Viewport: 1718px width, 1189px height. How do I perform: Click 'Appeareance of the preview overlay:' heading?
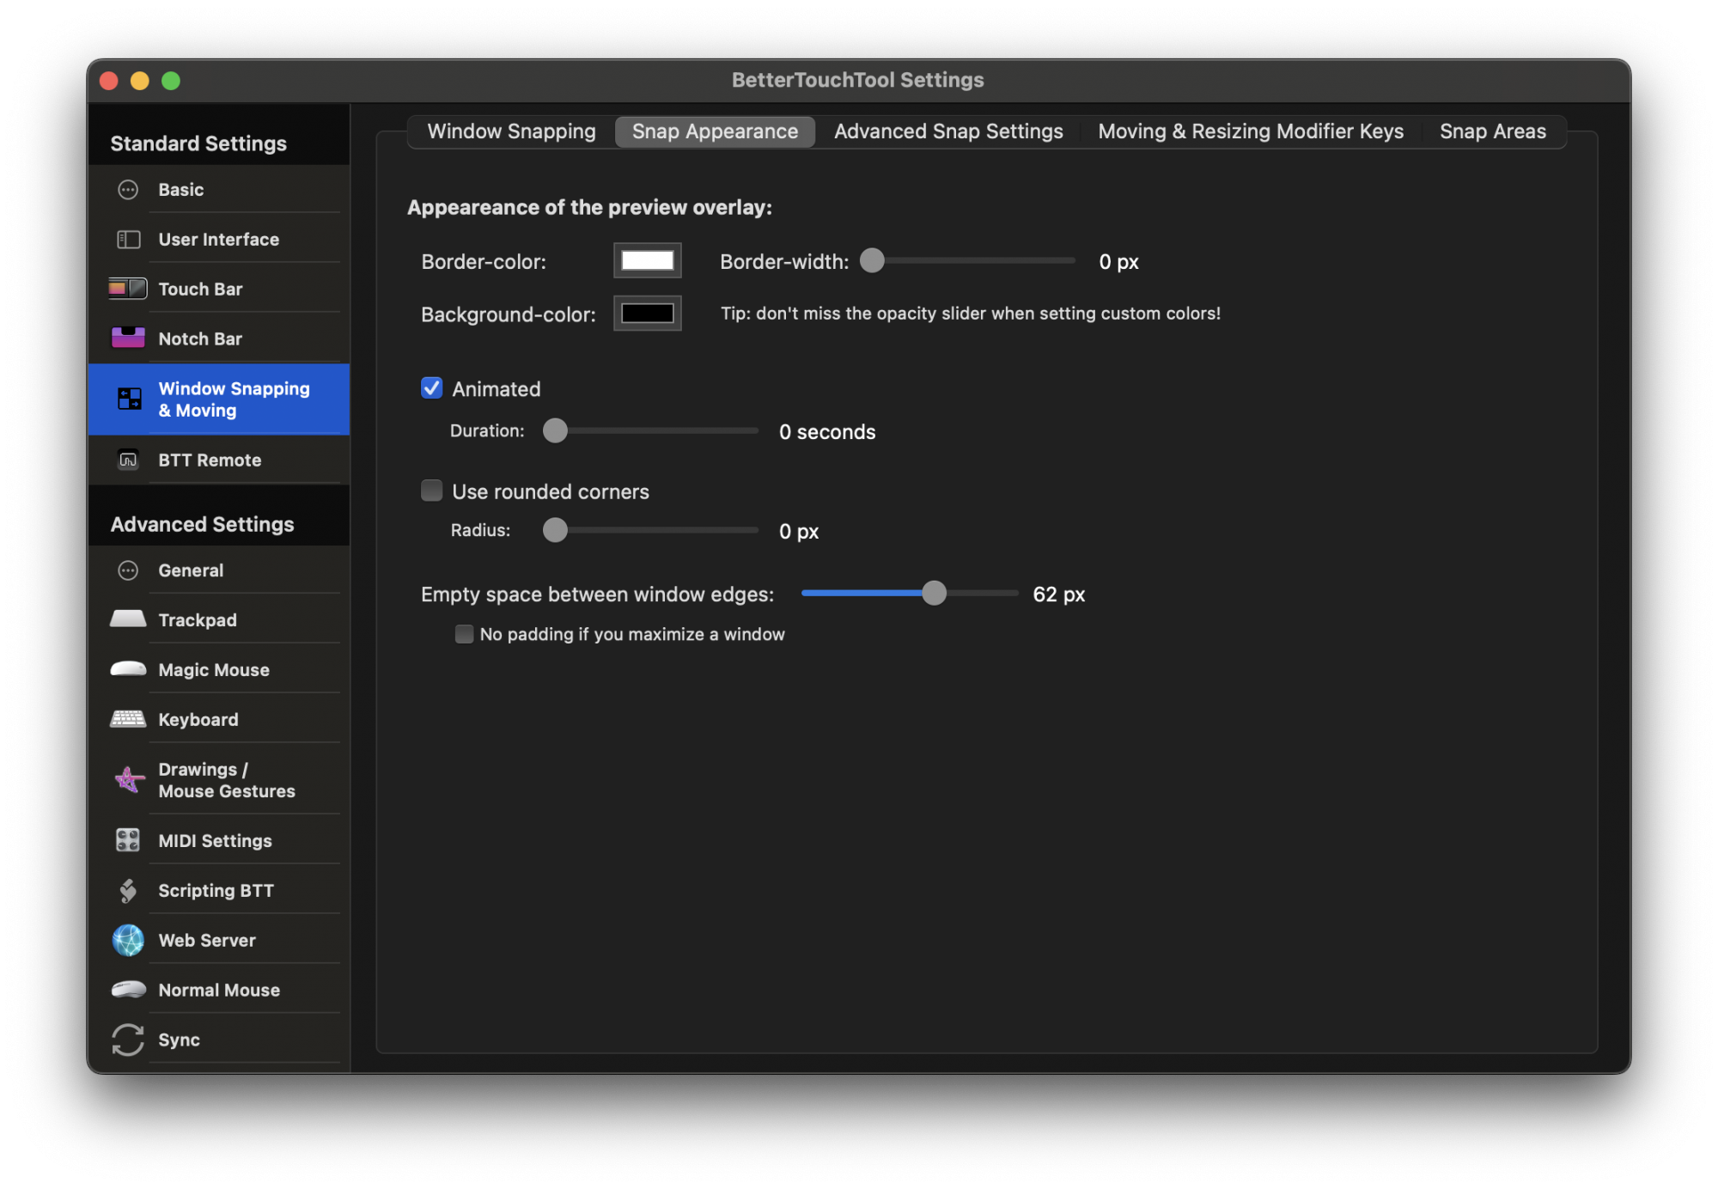point(589,207)
